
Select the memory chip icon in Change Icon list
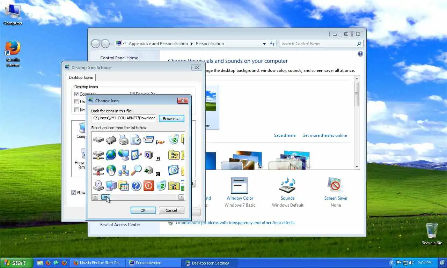coord(111,140)
